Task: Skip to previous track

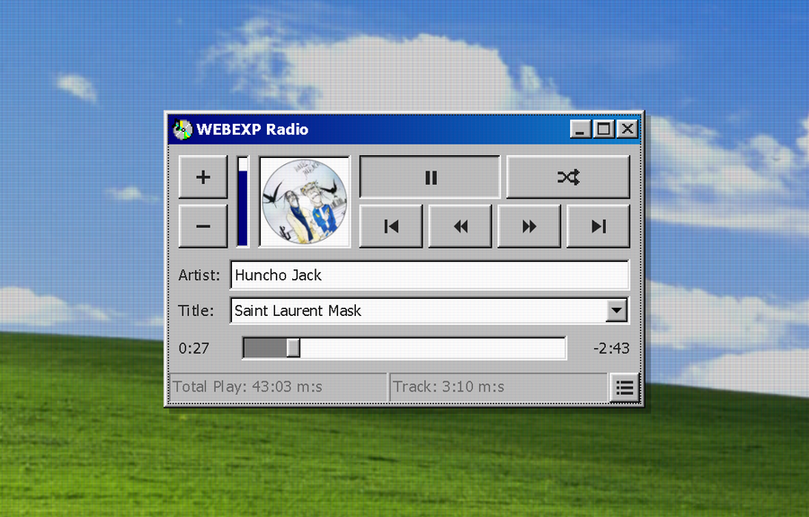Action: (x=391, y=226)
